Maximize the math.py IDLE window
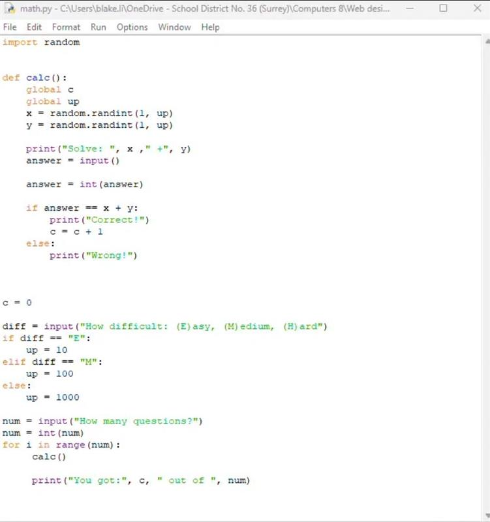Viewport: 490px width, 522px height. (443, 8)
